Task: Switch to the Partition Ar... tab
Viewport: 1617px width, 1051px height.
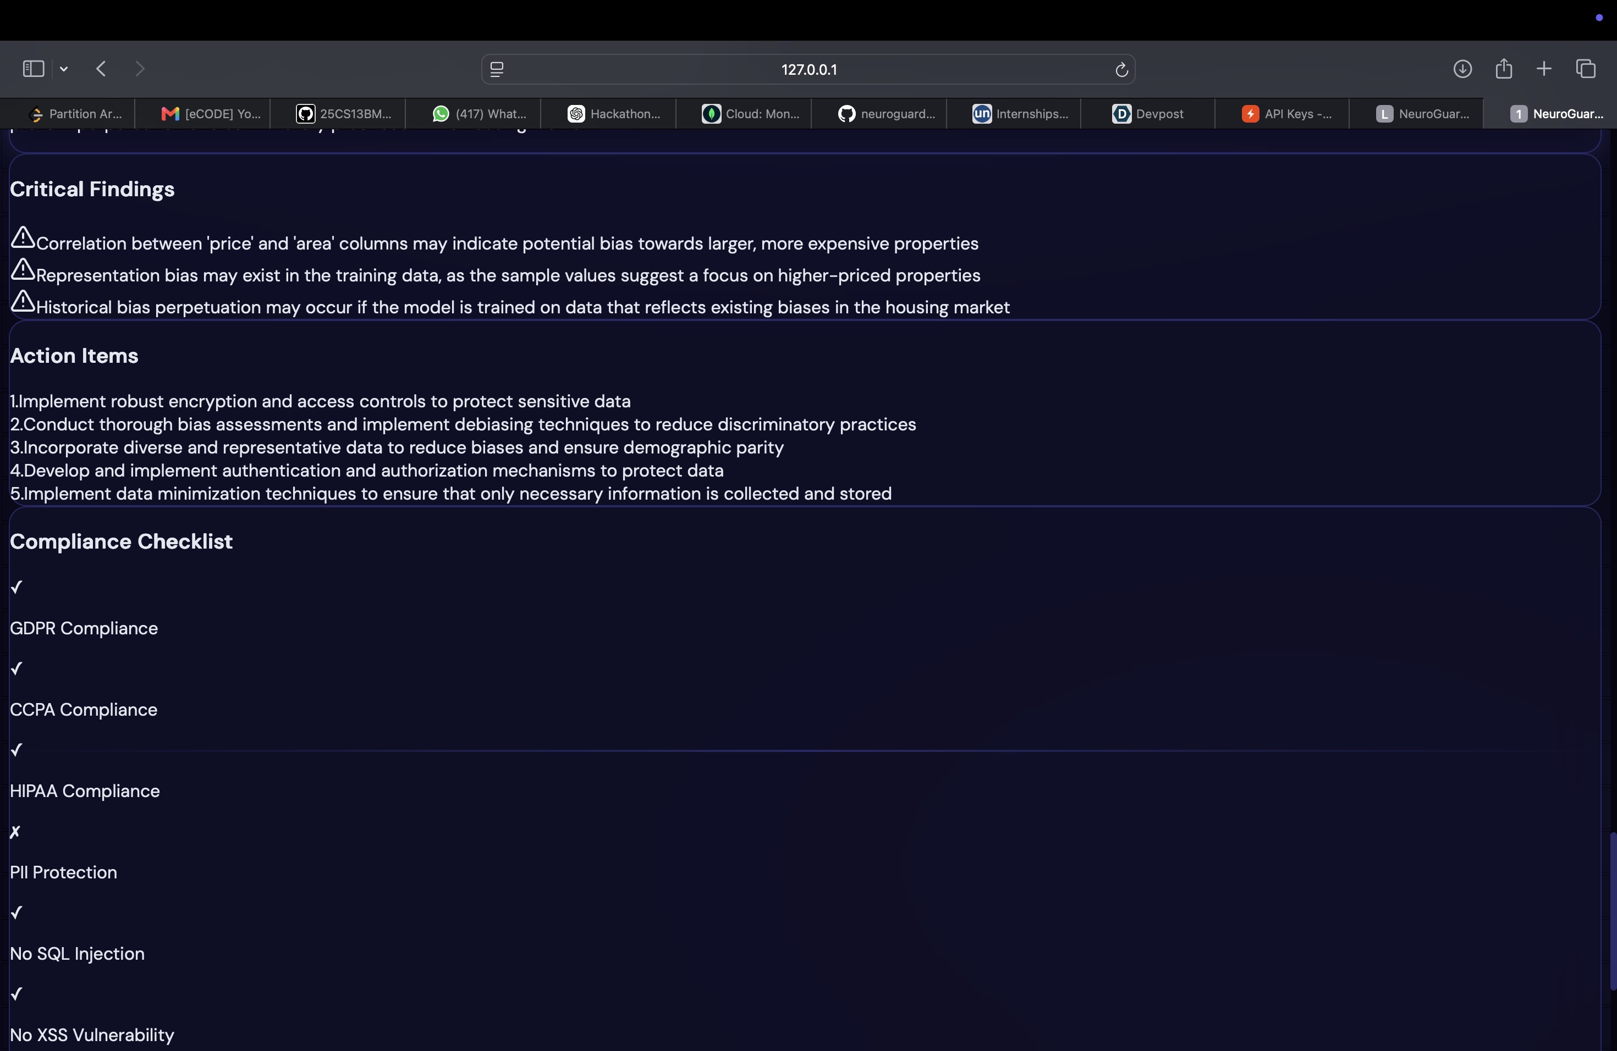Action: click(x=68, y=114)
